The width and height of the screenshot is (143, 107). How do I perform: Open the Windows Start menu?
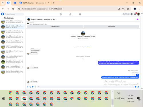(x=3, y=98)
